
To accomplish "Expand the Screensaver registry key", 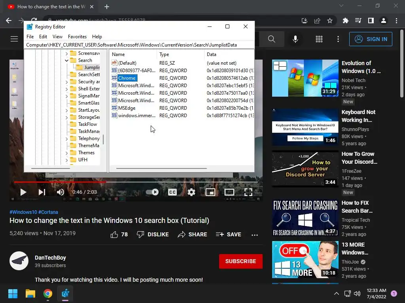I will click(x=66, y=53).
